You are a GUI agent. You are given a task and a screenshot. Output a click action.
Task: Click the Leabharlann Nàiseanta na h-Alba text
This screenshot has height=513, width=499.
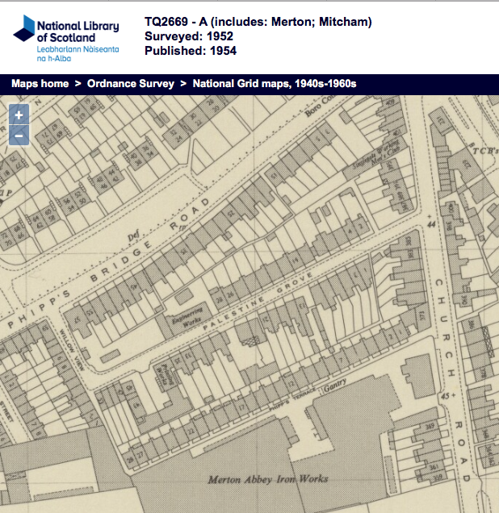pos(78,54)
